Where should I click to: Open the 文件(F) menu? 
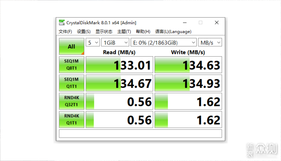tap(65, 32)
